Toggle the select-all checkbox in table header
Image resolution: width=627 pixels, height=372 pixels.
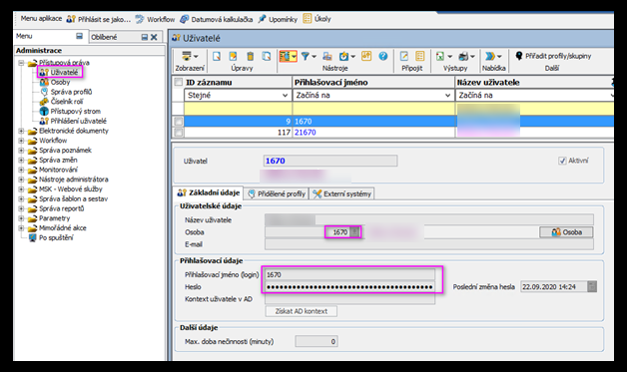coord(179,83)
